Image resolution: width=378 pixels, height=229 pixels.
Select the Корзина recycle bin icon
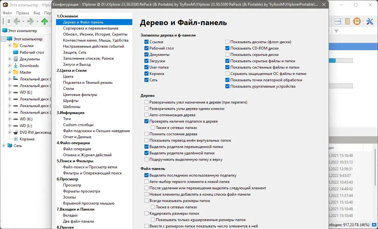coord(16,139)
